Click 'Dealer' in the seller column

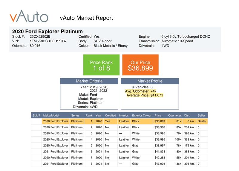click(202, 121)
